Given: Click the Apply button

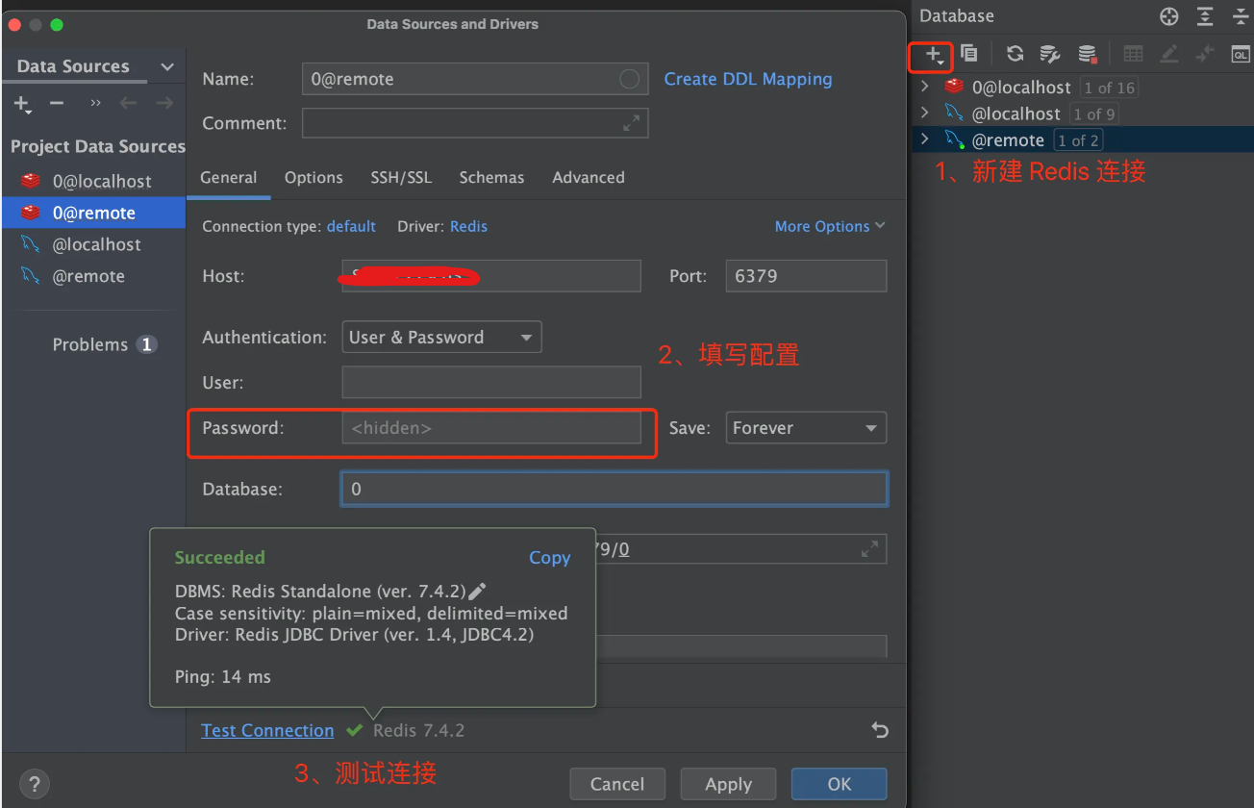Looking at the screenshot, I should click(728, 784).
